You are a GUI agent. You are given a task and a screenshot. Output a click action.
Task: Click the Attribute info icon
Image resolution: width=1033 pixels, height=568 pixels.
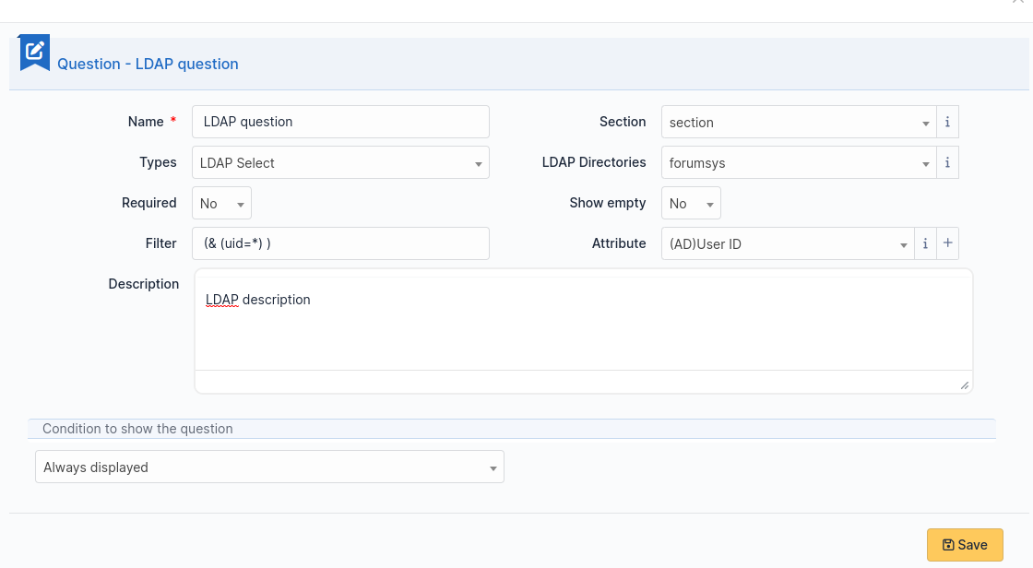pyautogui.click(x=925, y=243)
